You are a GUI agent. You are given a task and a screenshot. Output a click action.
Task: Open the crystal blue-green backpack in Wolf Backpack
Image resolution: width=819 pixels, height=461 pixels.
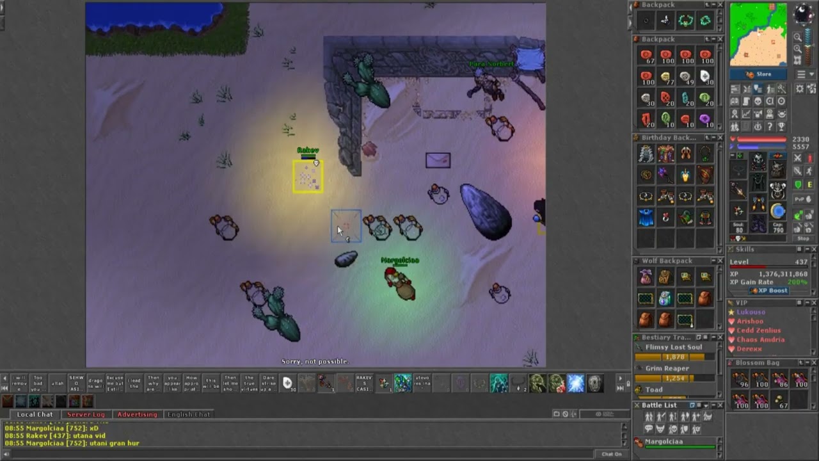pos(666,298)
